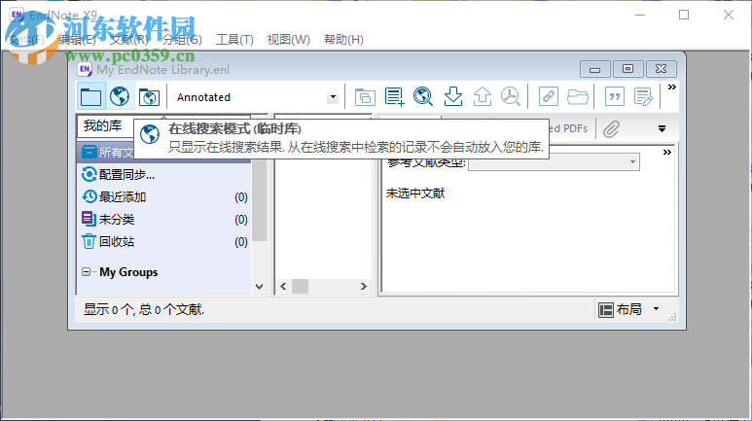
Task: Click the Open File folder icon
Action: 578,97
